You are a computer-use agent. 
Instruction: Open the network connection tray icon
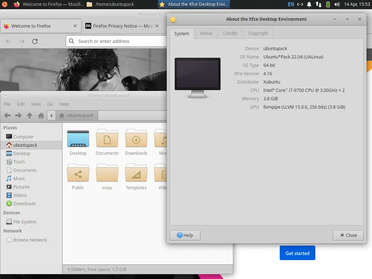(x=300, y=4)
